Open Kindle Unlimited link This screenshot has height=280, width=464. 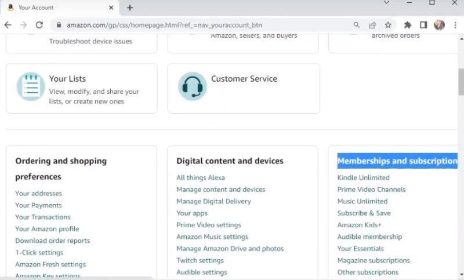[x=364, y=178]
